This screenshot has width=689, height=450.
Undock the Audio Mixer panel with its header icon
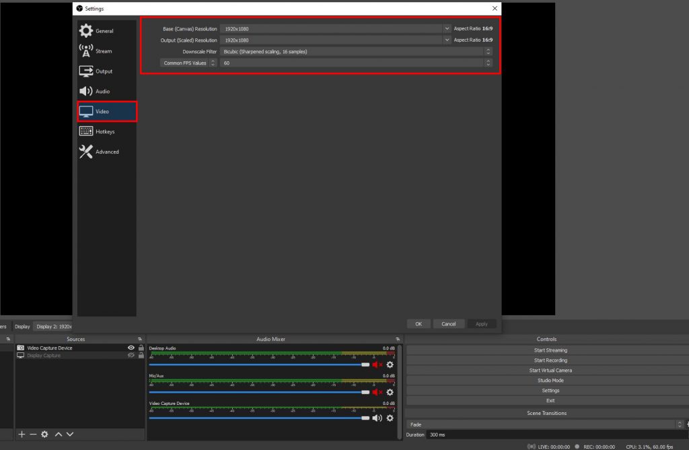pos(398,339)
